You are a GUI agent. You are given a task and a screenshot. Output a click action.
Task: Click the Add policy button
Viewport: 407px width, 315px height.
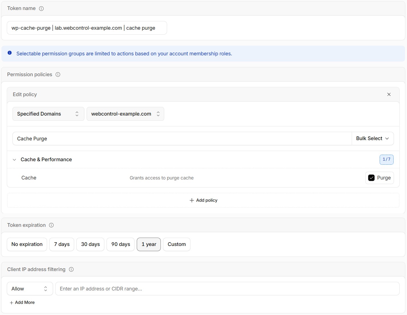point(203,200)
